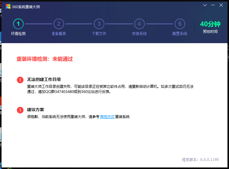Click the 安装系统 step label

(x=139, y=34)
